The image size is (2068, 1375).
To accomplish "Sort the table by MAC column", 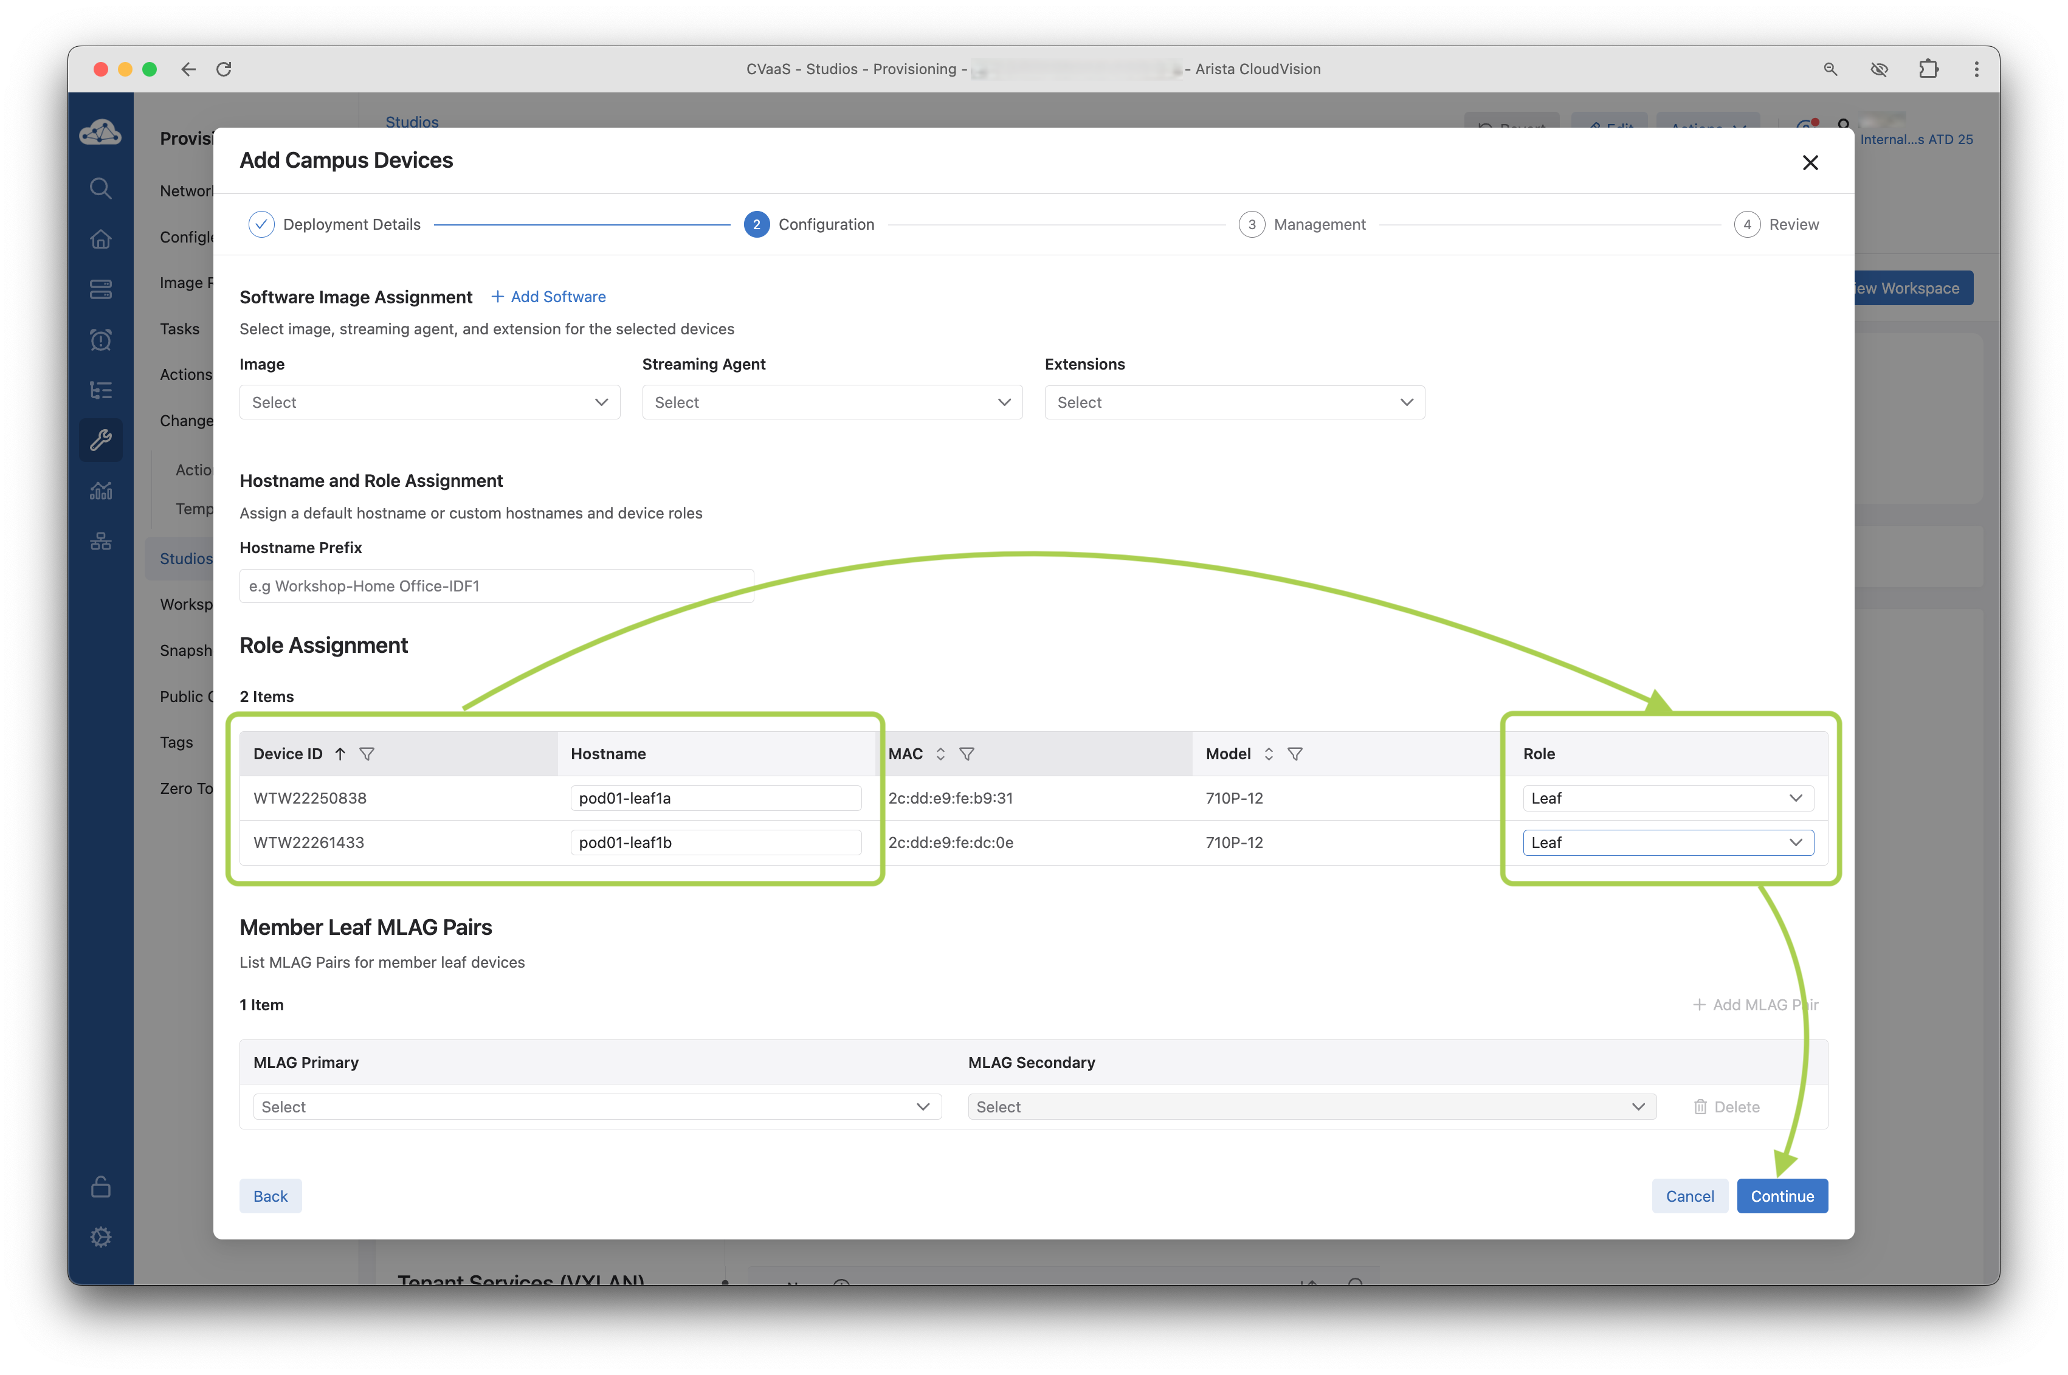I will pos(940,754).
